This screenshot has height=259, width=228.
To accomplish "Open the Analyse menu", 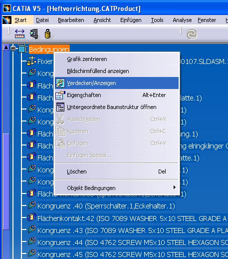I will (182, 20).
